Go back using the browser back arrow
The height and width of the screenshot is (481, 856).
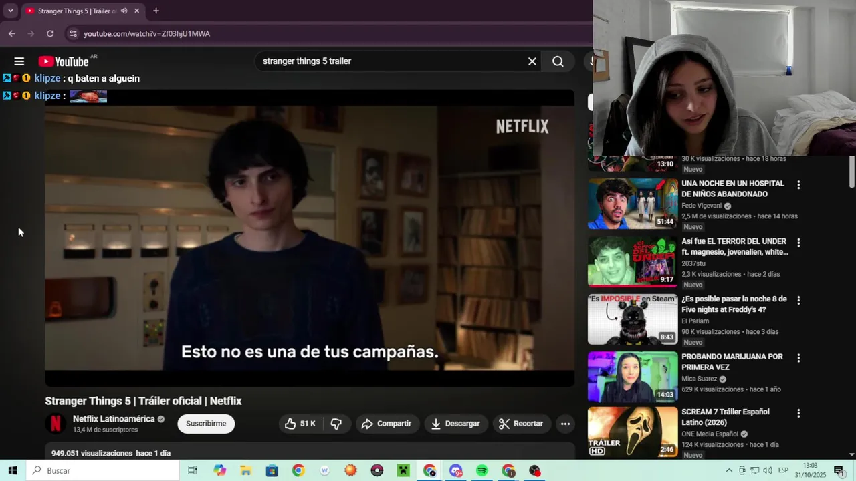pos(11,33)
